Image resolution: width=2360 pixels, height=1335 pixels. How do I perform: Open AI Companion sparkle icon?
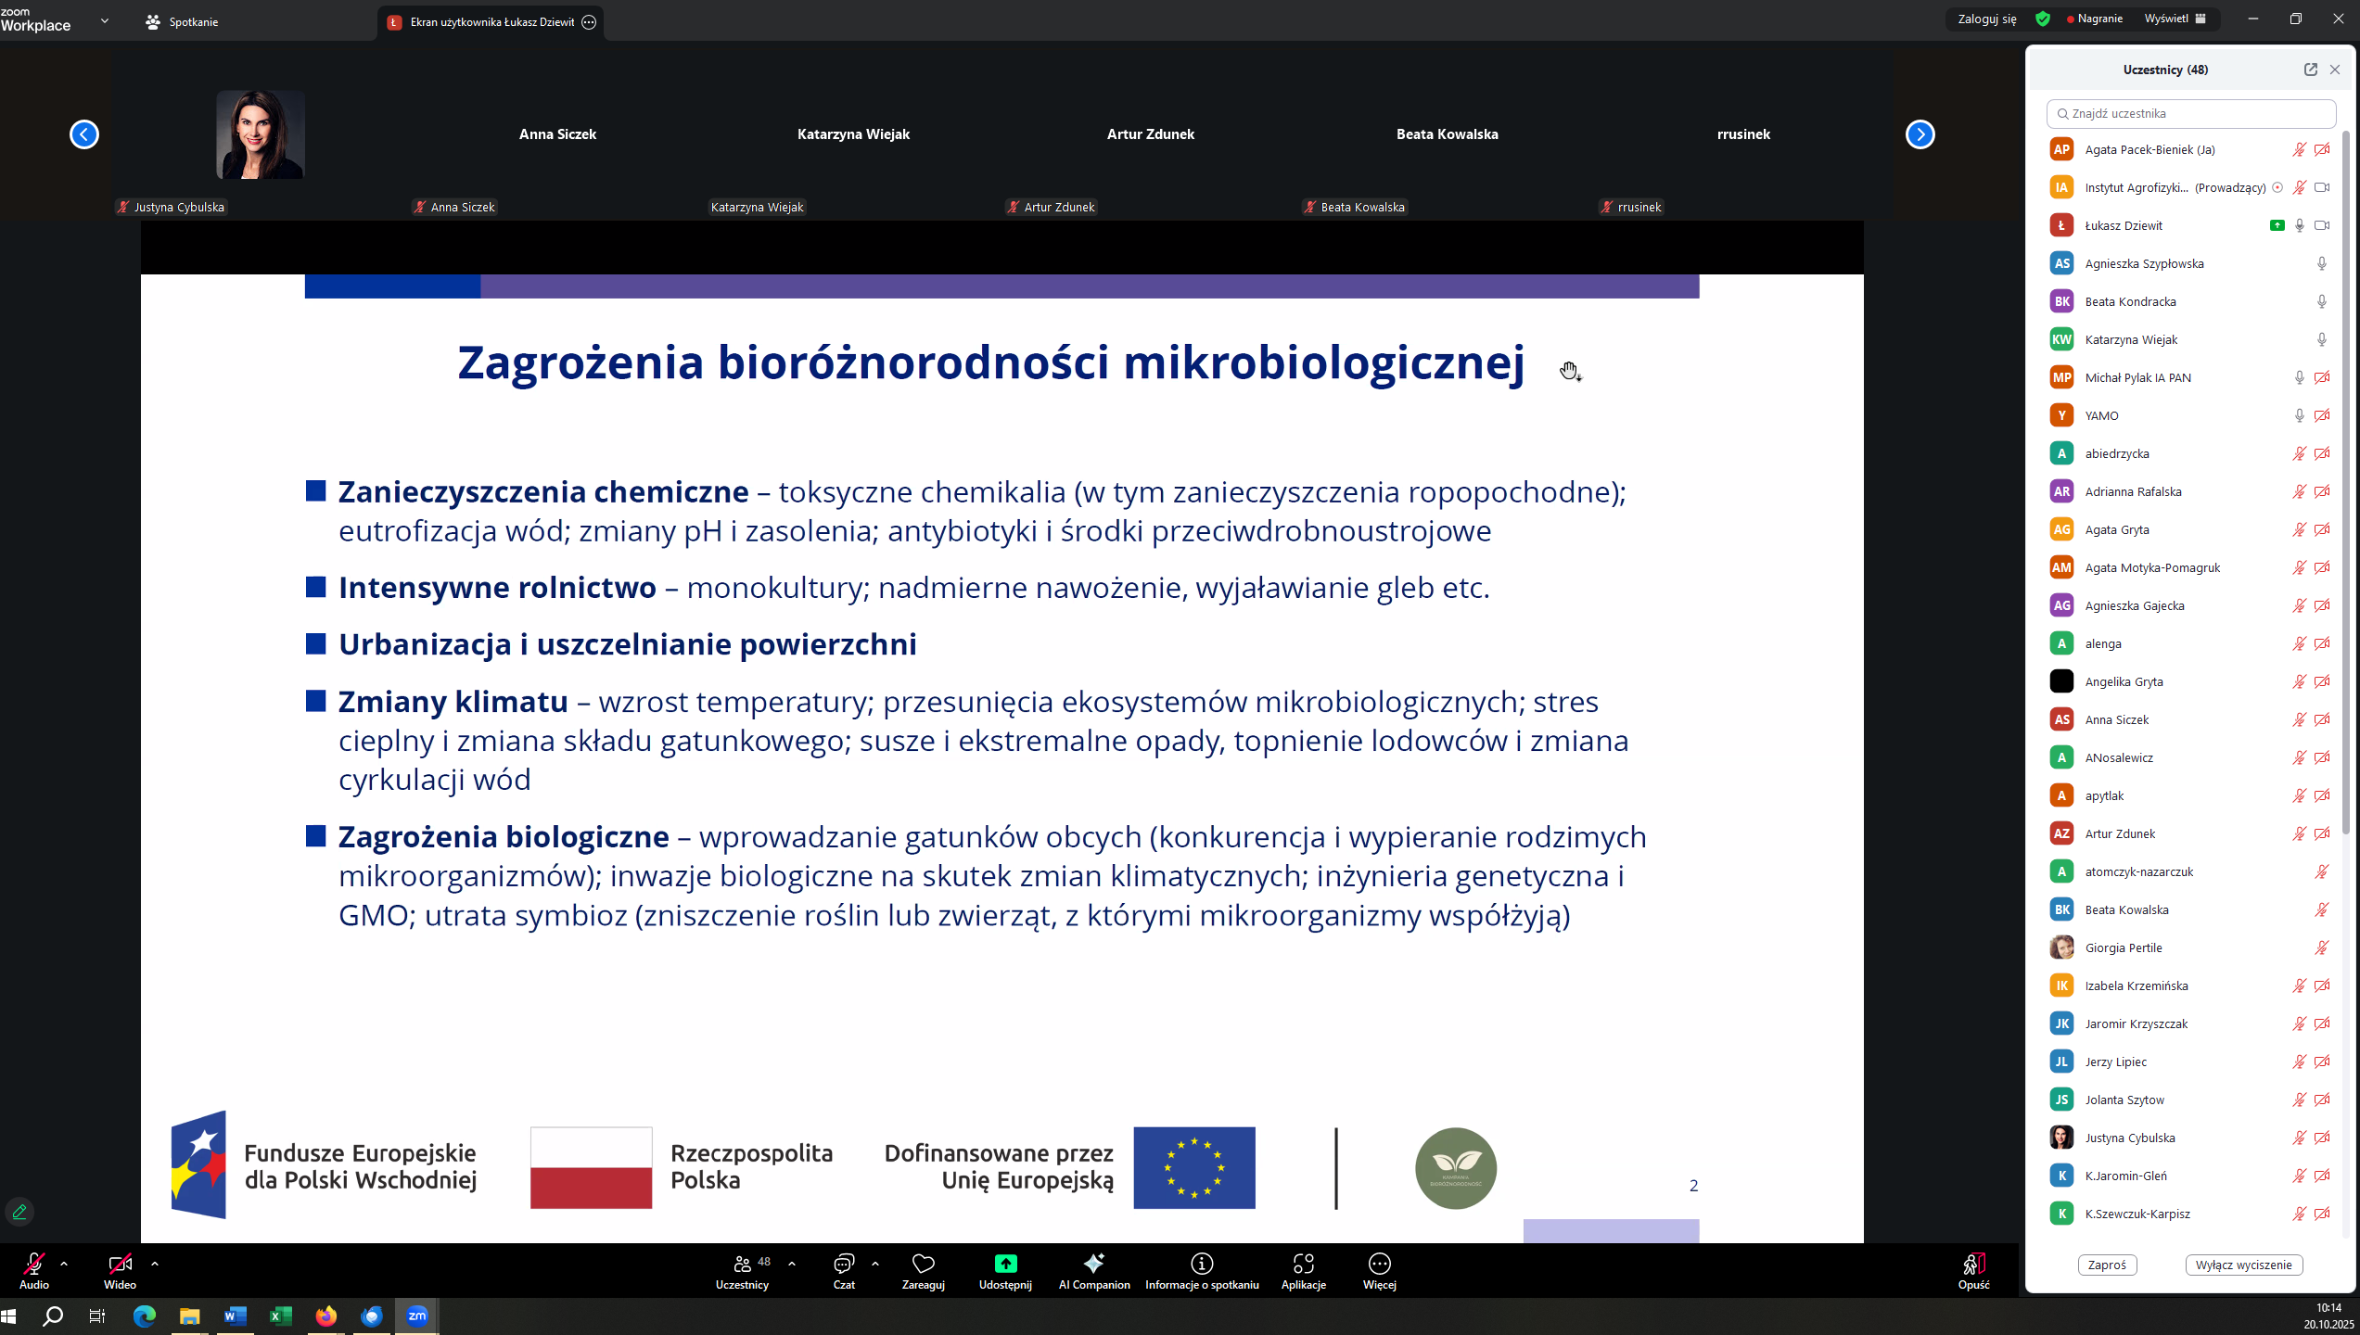tap(1094, 1265)
